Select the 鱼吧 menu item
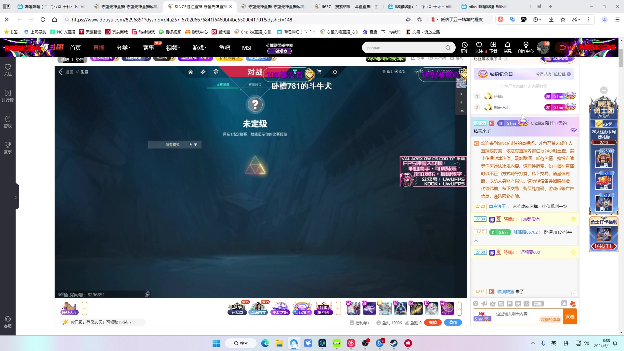624x351 pixels. (224, 48)
